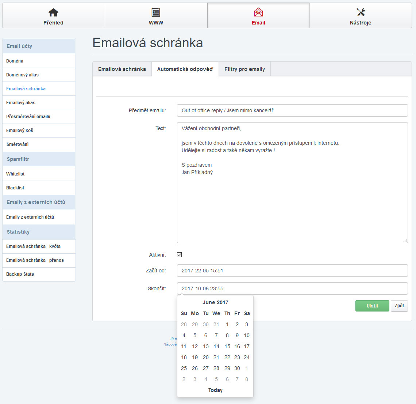Screen dimensions: 416x404
Task: Open the Nástroje tools icon
Action: (x=361, y=12)
